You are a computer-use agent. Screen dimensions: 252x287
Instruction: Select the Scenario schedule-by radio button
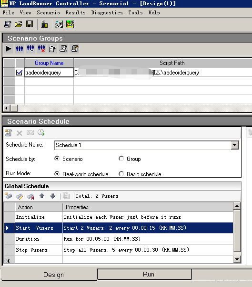57,159
